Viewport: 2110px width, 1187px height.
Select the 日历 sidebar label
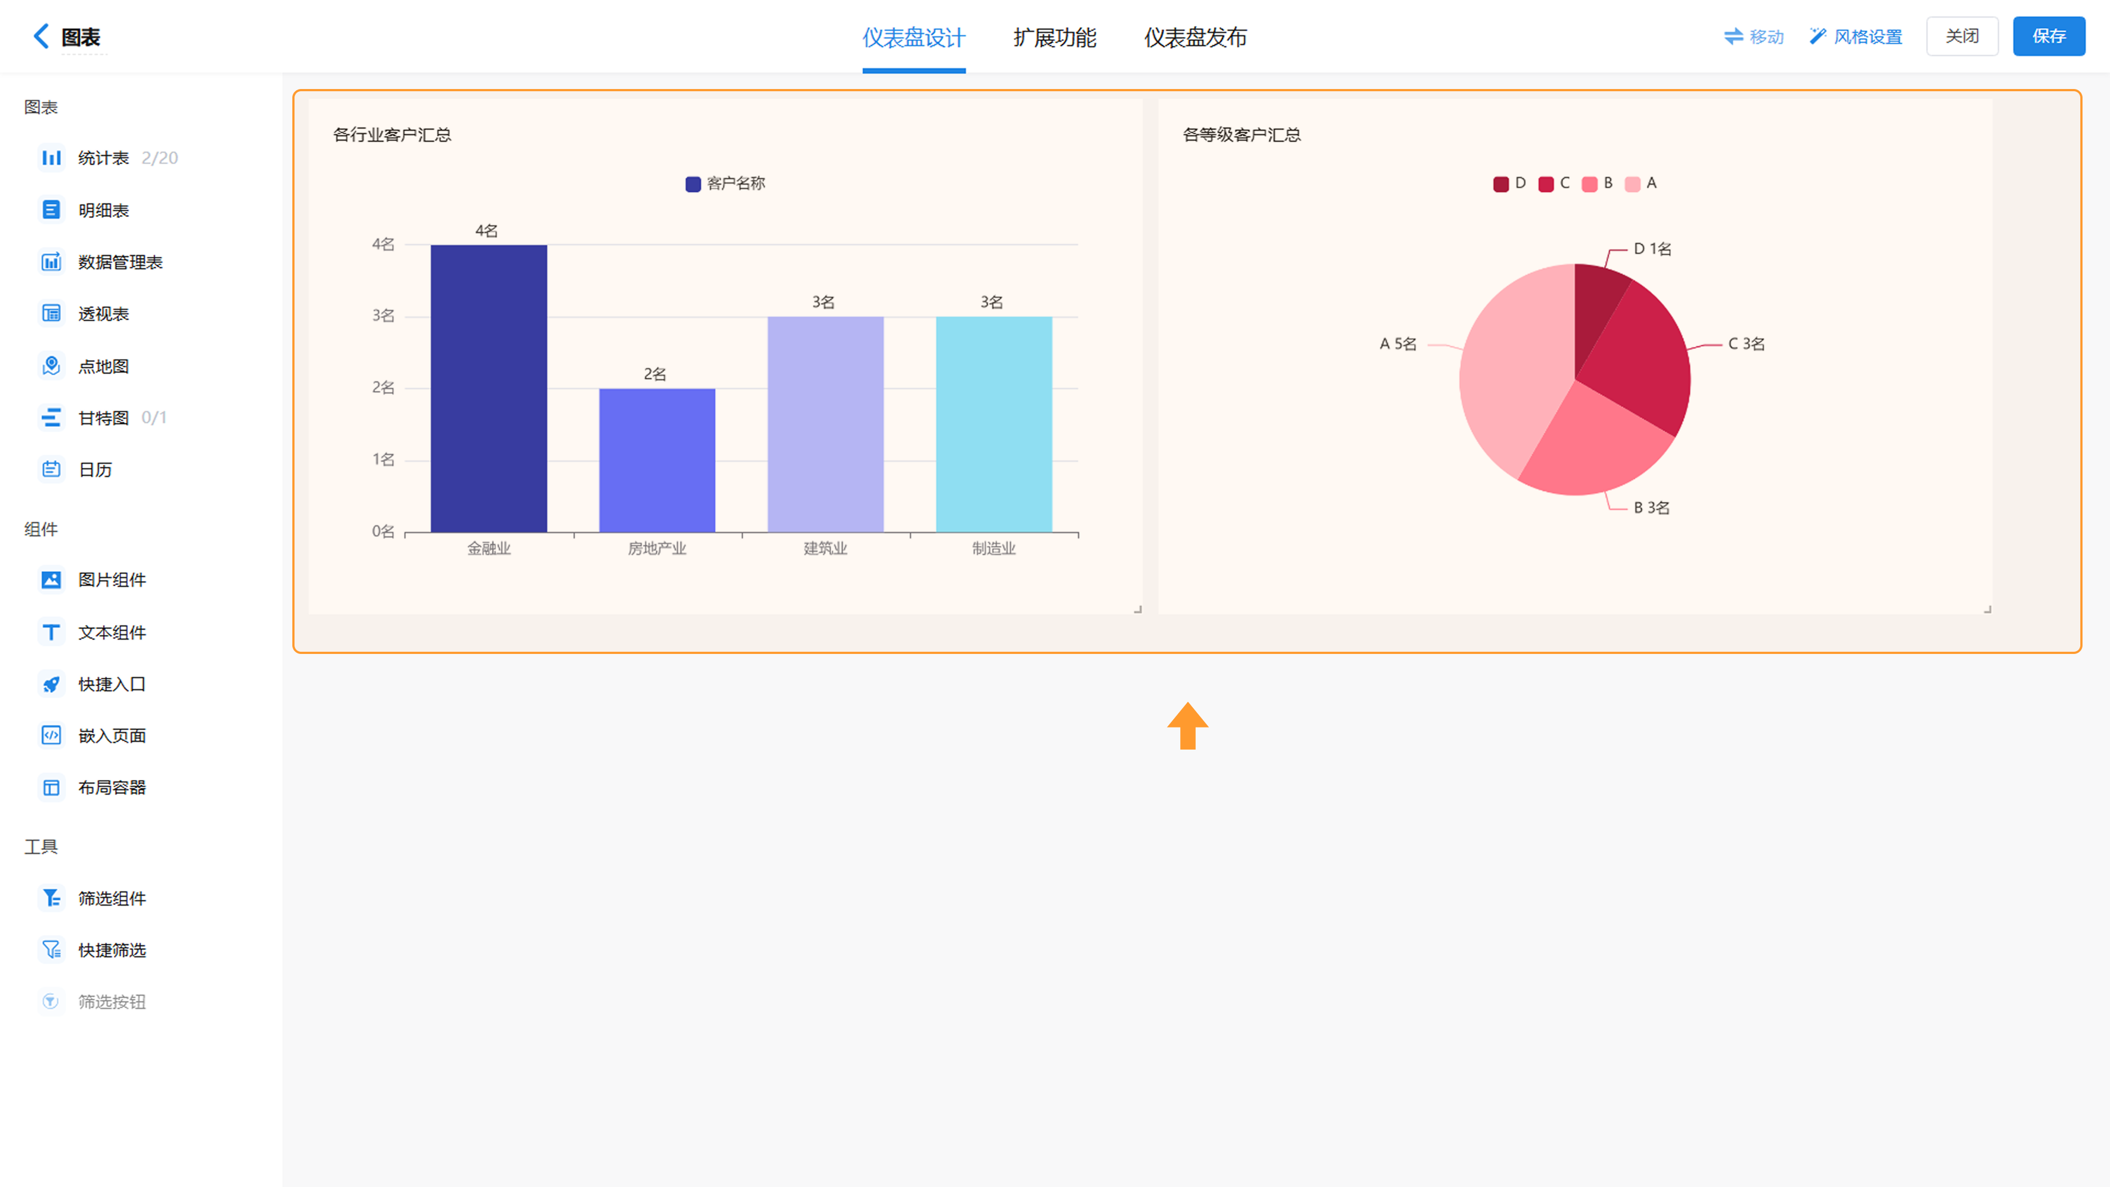(95, 469)
